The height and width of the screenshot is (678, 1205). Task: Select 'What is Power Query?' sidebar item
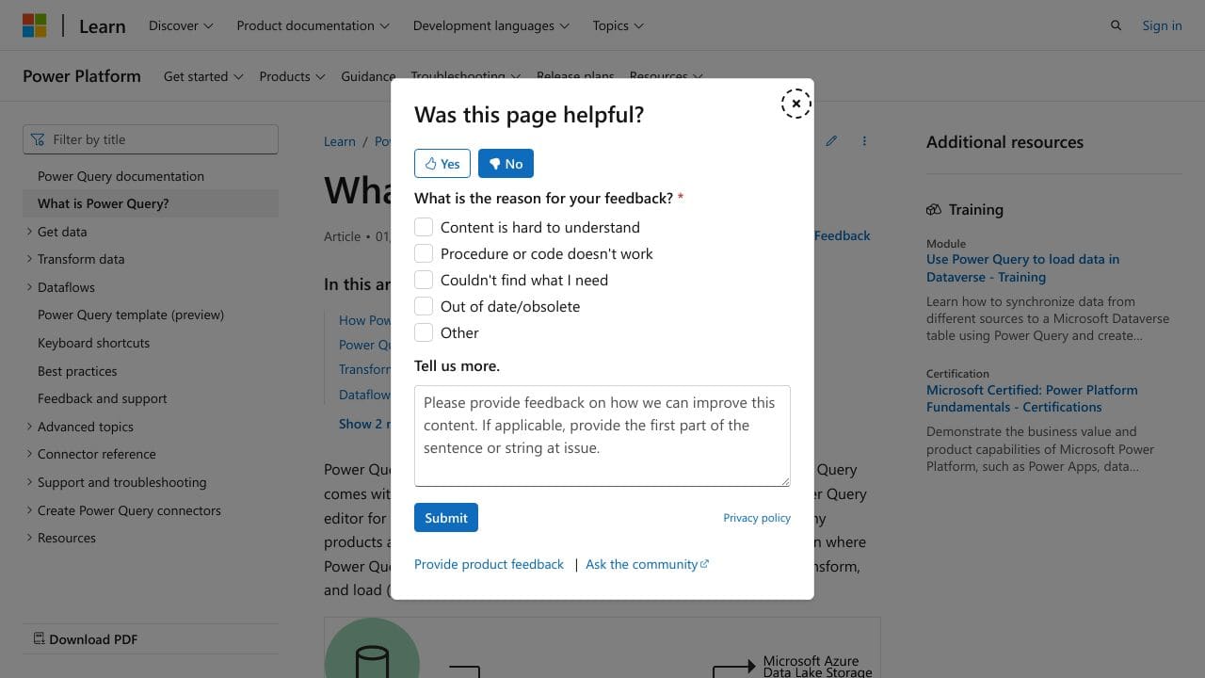click(x=151, y=203)
